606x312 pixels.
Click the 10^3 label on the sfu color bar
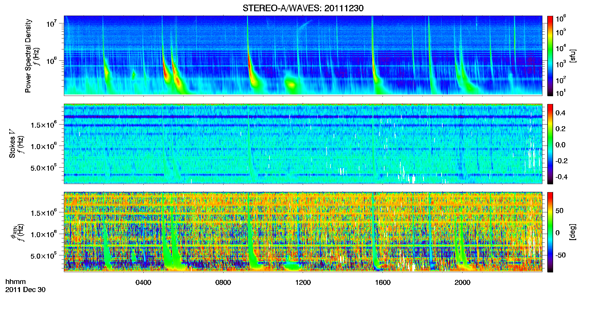click(561, 64)
